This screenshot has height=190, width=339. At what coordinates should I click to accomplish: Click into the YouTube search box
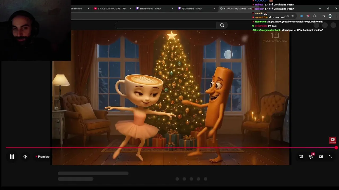point(166,25)
